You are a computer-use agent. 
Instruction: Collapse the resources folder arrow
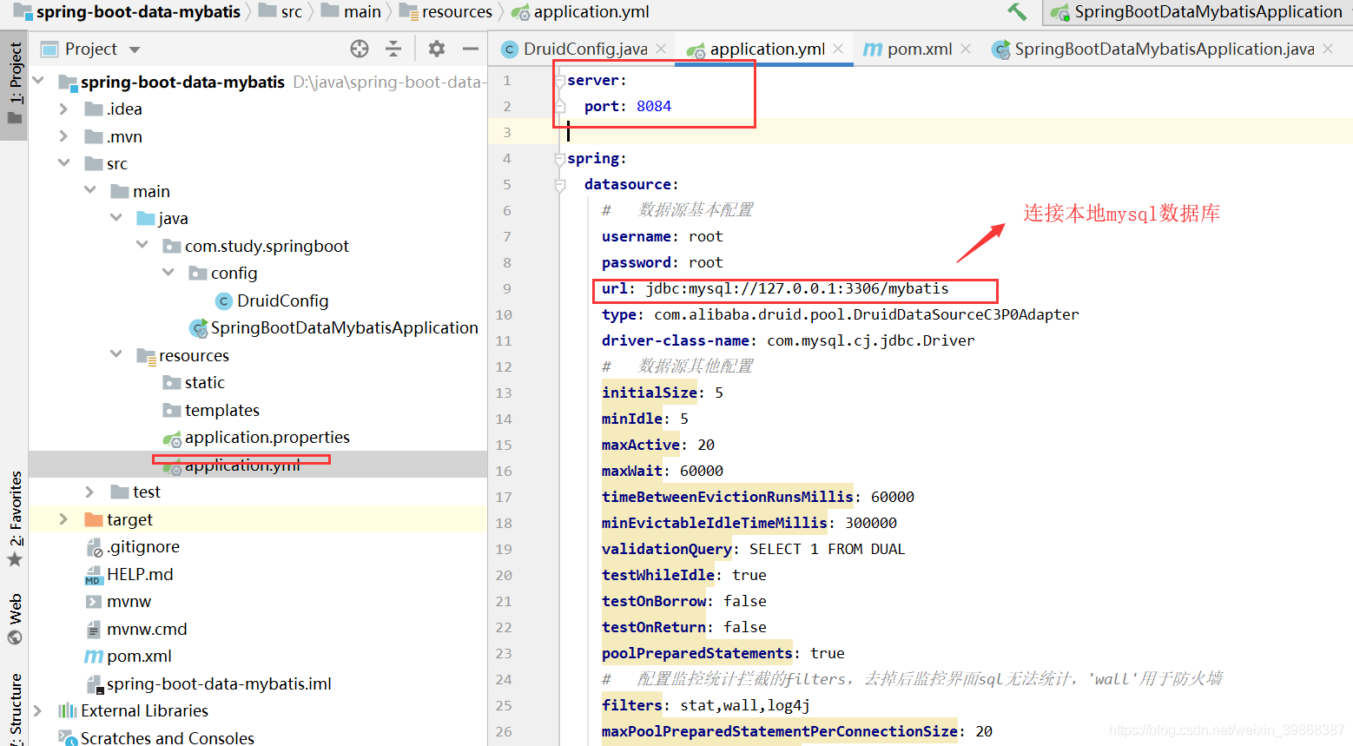click(x=115, y=354)
